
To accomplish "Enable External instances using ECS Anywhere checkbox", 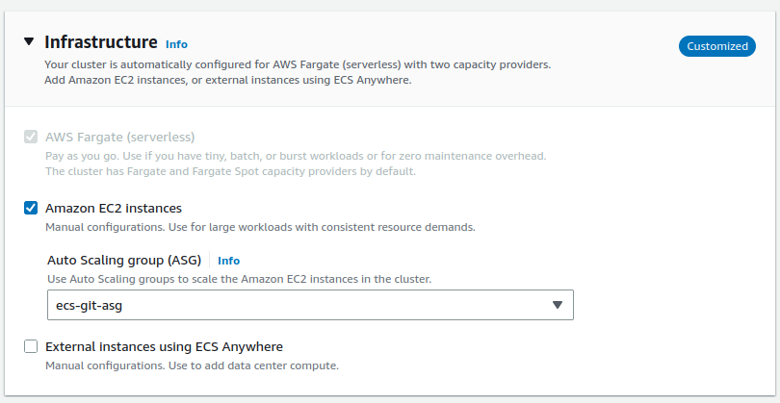I will coord(31,346).
